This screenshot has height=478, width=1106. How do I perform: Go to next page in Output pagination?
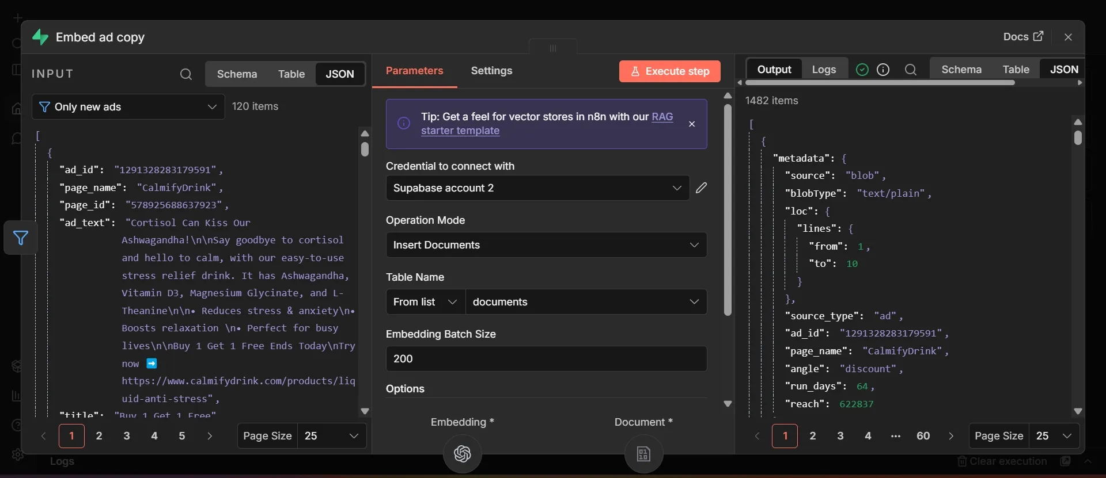(x=951, y=436)
